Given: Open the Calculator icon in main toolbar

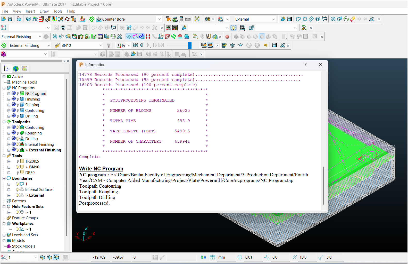Looking at the screenshot, I should point(181,19).
